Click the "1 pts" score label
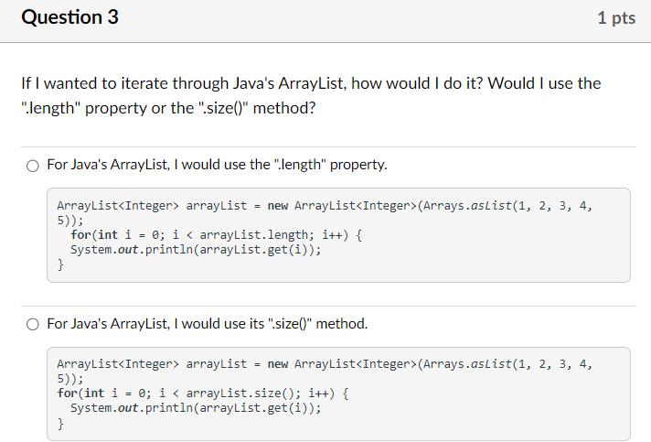 616,18
